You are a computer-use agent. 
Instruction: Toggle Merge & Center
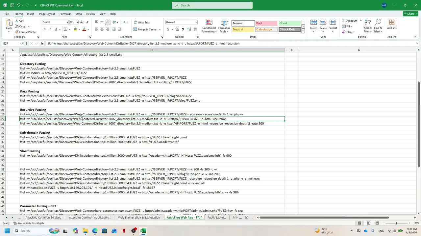coord(145,29)
